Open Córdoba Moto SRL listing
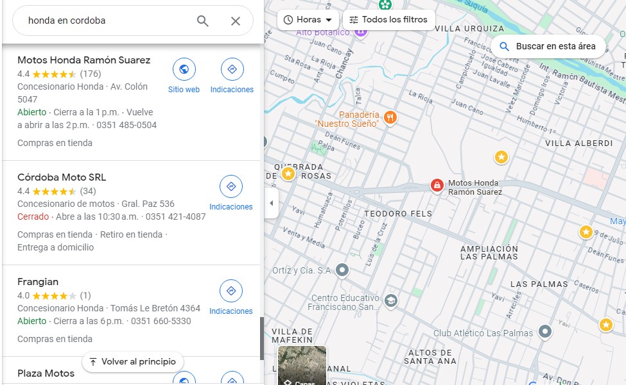 point(62,177)
